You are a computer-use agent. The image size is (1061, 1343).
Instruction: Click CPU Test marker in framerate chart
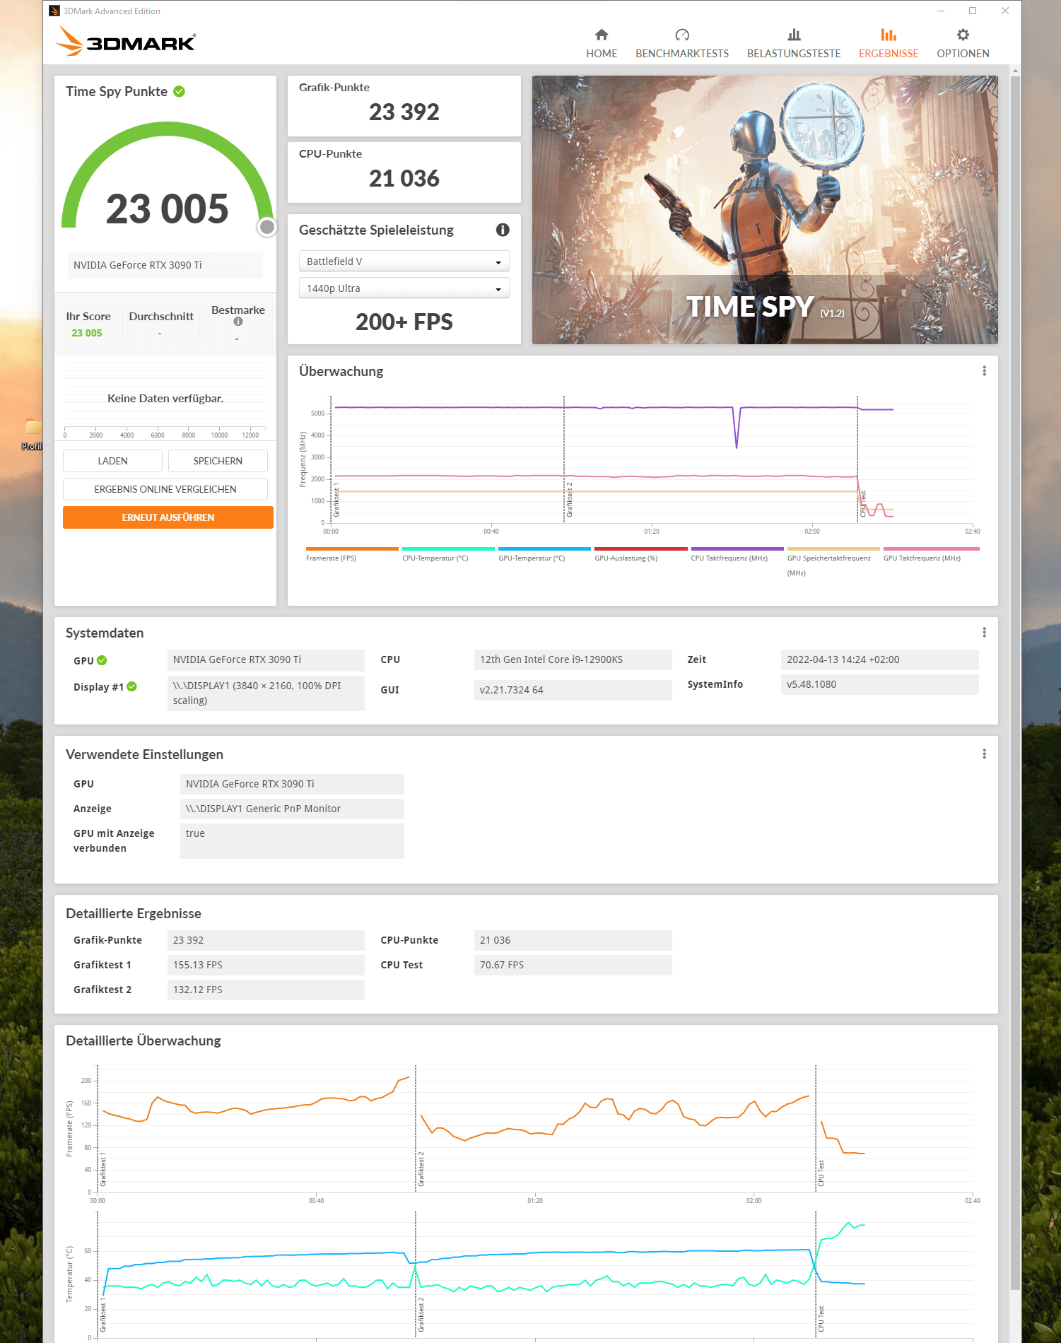point(821,1173)
